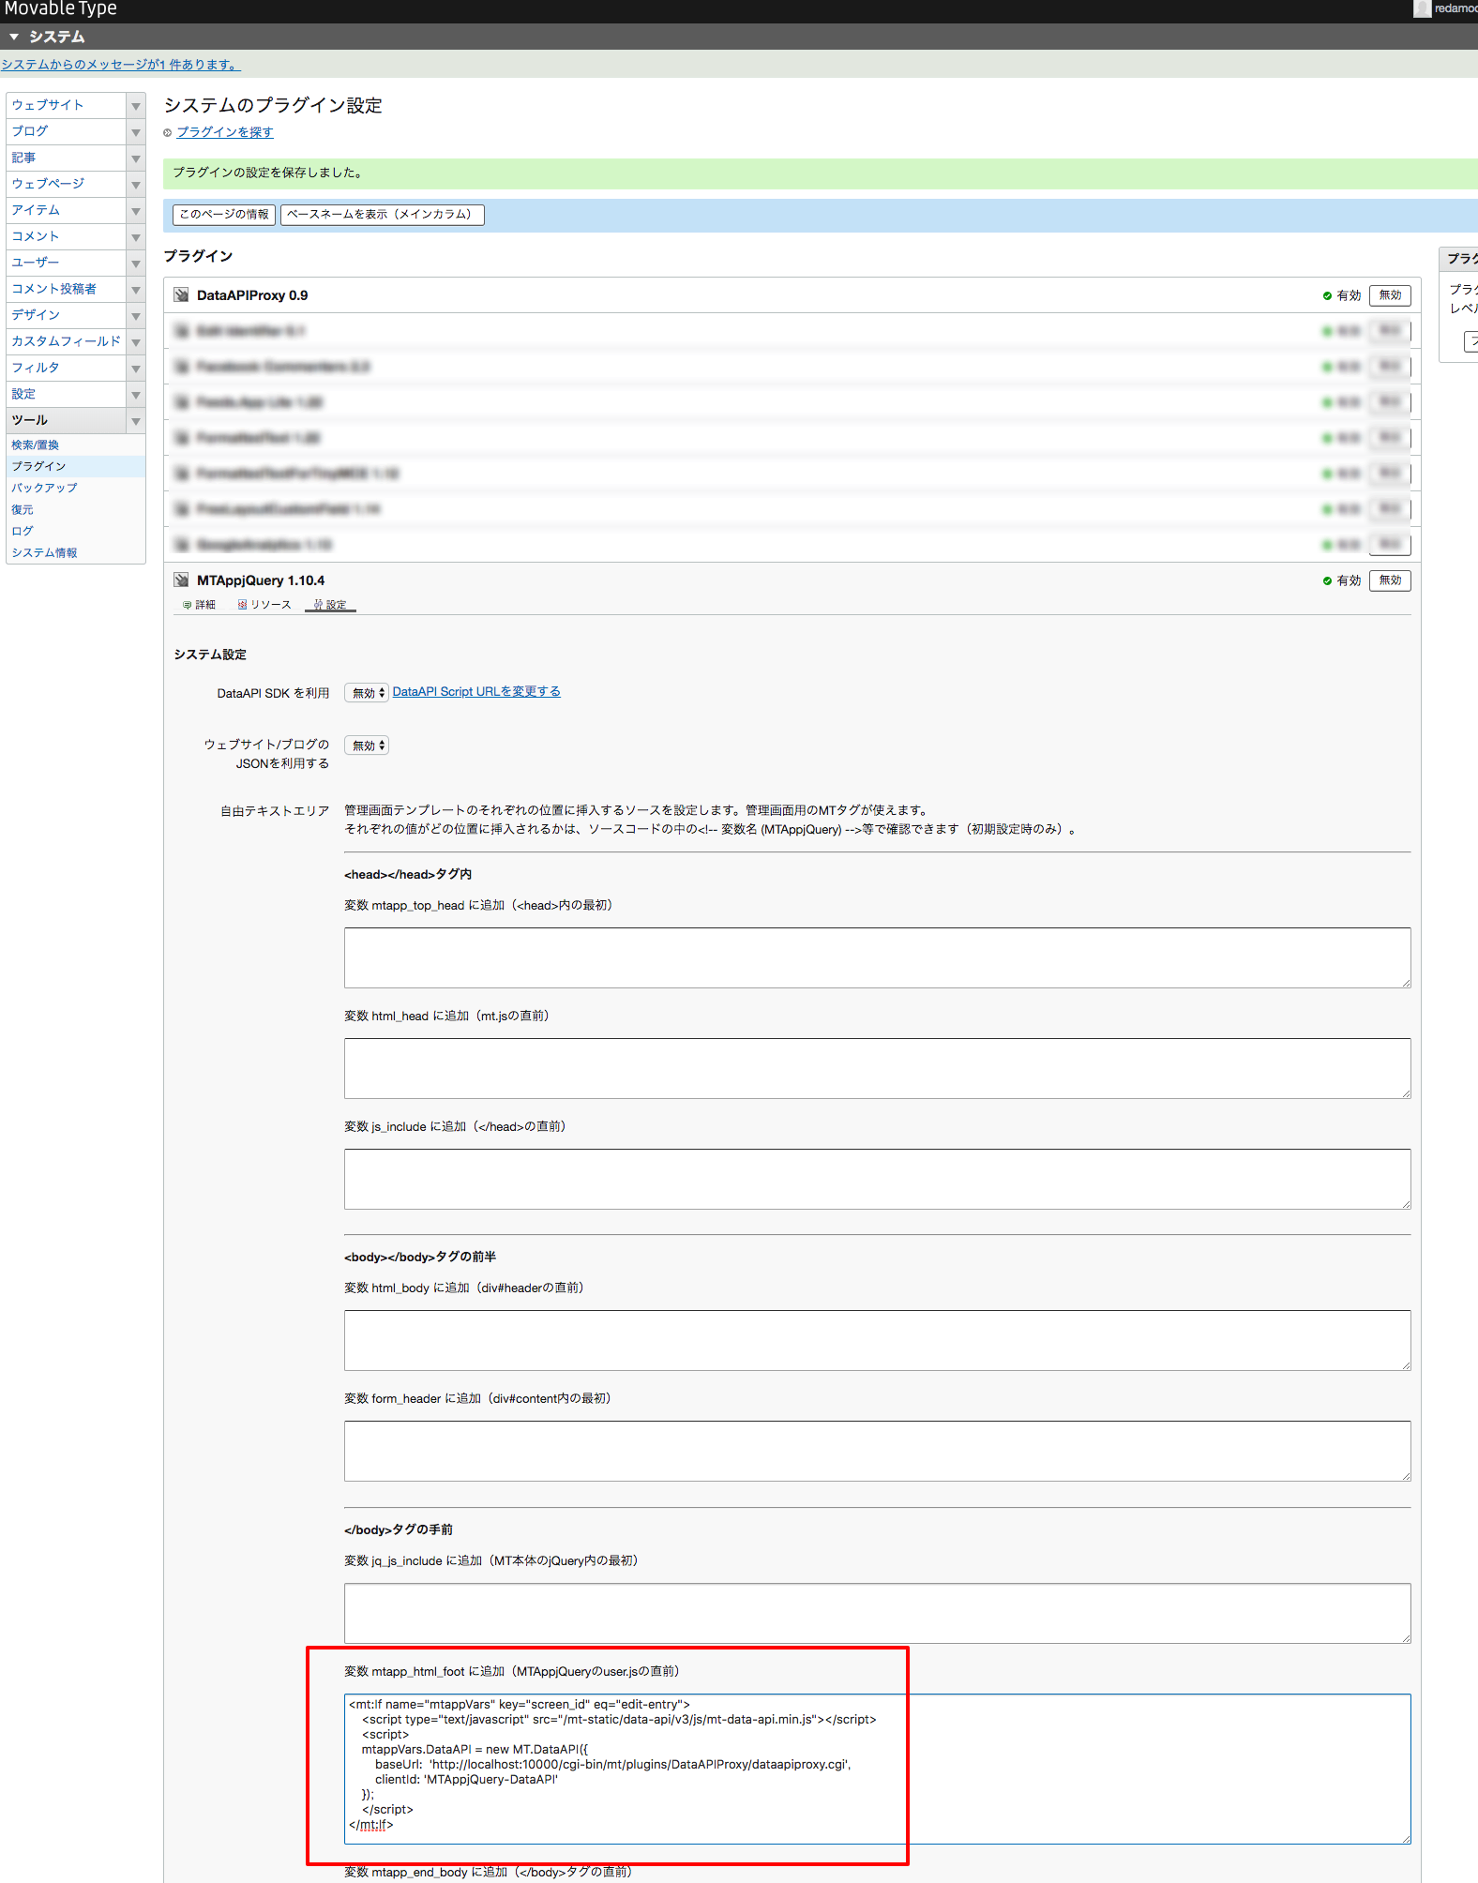
Task: Select バックアップ in the ツール submenu
Action: coord(44,489)
